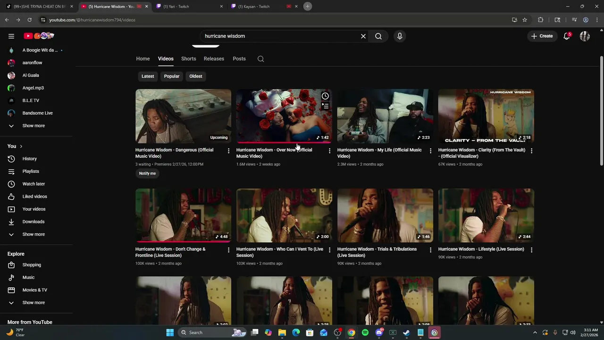Click the Chrome address bar URL
This screenshot has width=604, height=340.
coord(92,20)
